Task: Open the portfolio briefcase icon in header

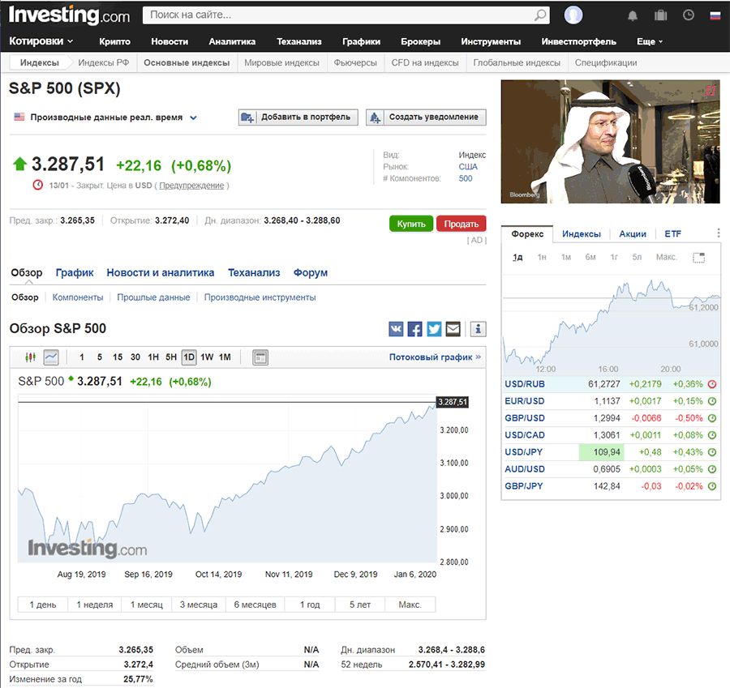Action: (660, 15)
